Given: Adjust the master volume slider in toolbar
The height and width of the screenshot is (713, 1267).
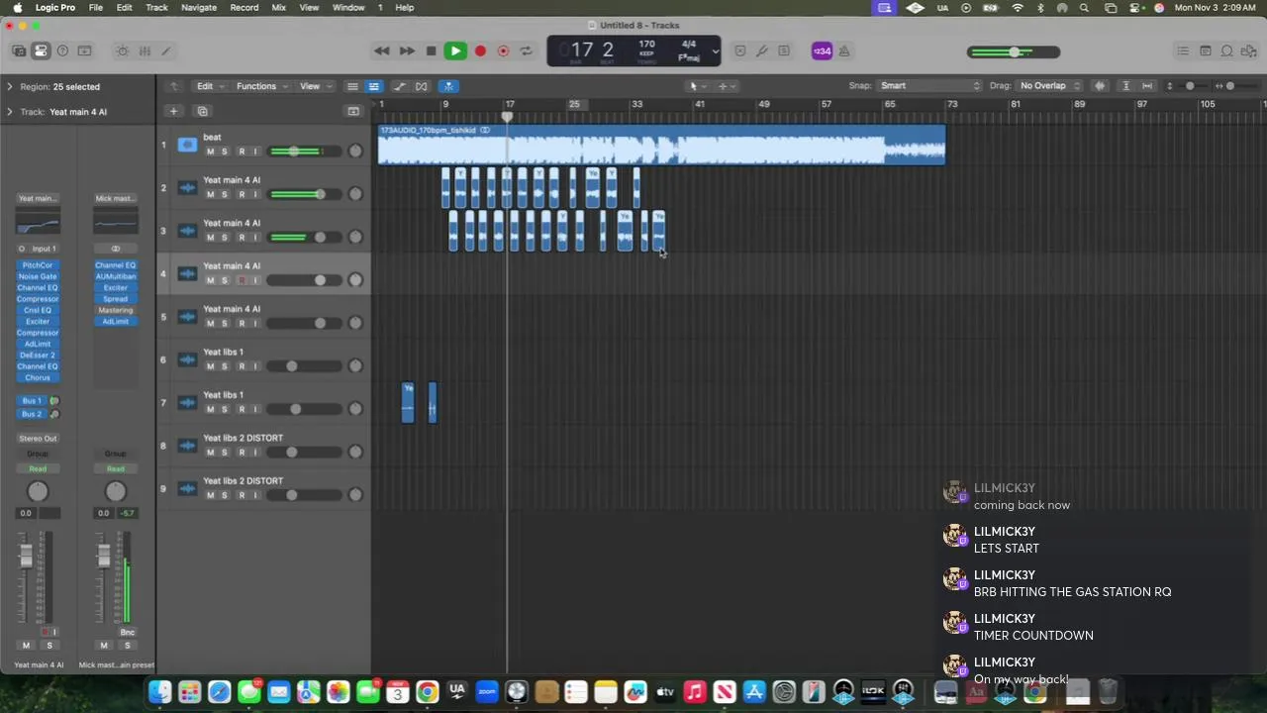Looking at the screenshot, I should (x=1014, y=51).
